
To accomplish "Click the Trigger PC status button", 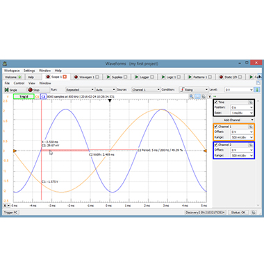I will click(x=11, y=213).
